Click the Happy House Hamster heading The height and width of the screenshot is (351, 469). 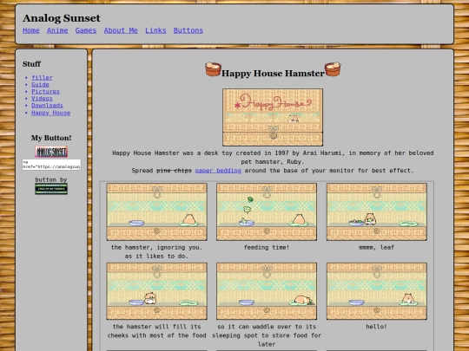click(x=273, y=74)
